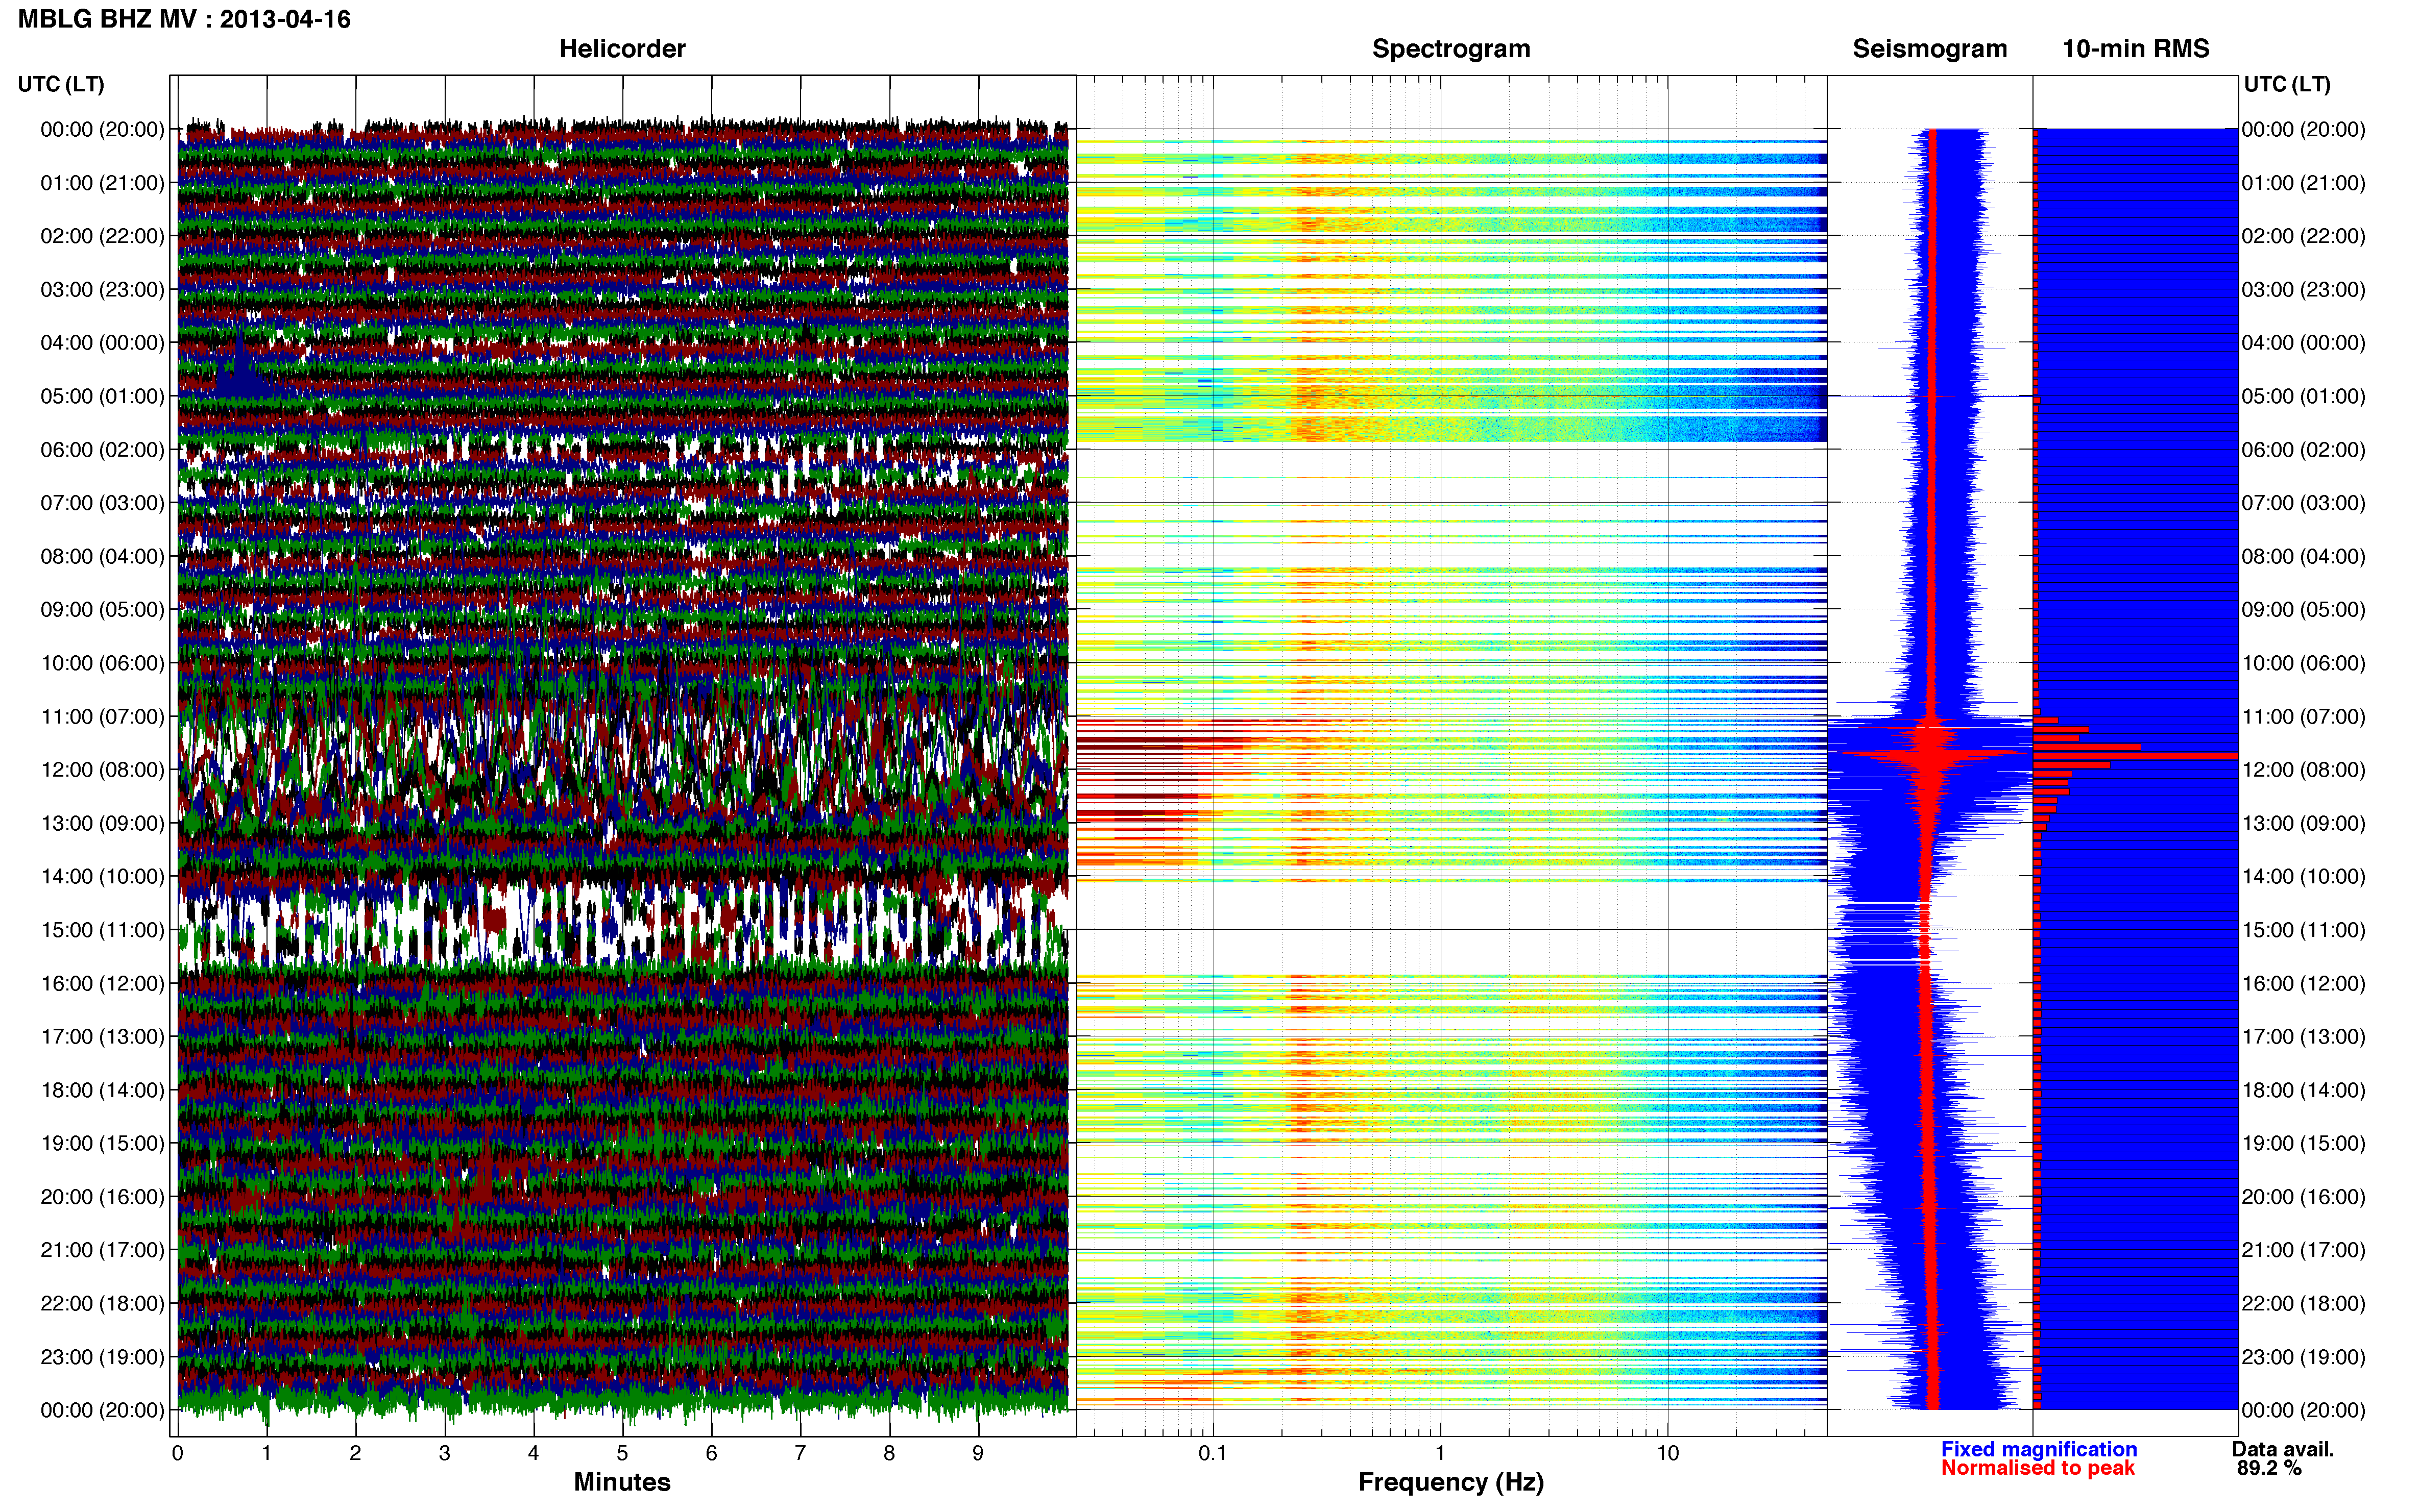Click the 'Frequency (Hz)' x-axis label

click(x=1450, y=1482)
